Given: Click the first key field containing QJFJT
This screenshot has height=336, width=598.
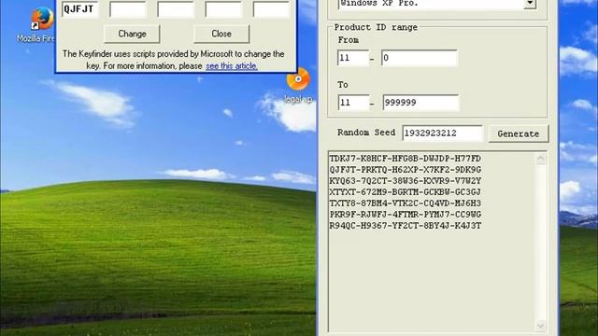Looking at the screenshot, I should (x=79, y=9).
